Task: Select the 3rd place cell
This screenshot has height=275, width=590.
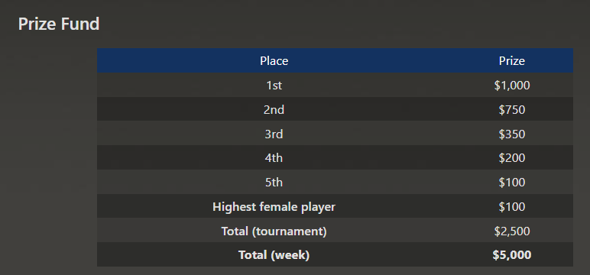Action: 274,134
